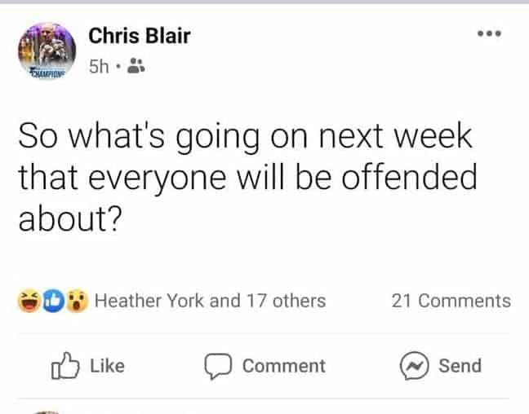Click the blue thumbs-up reaction icon
This screenshot has width=529, height=414.
pyautogui.click(x=53, y=301)
